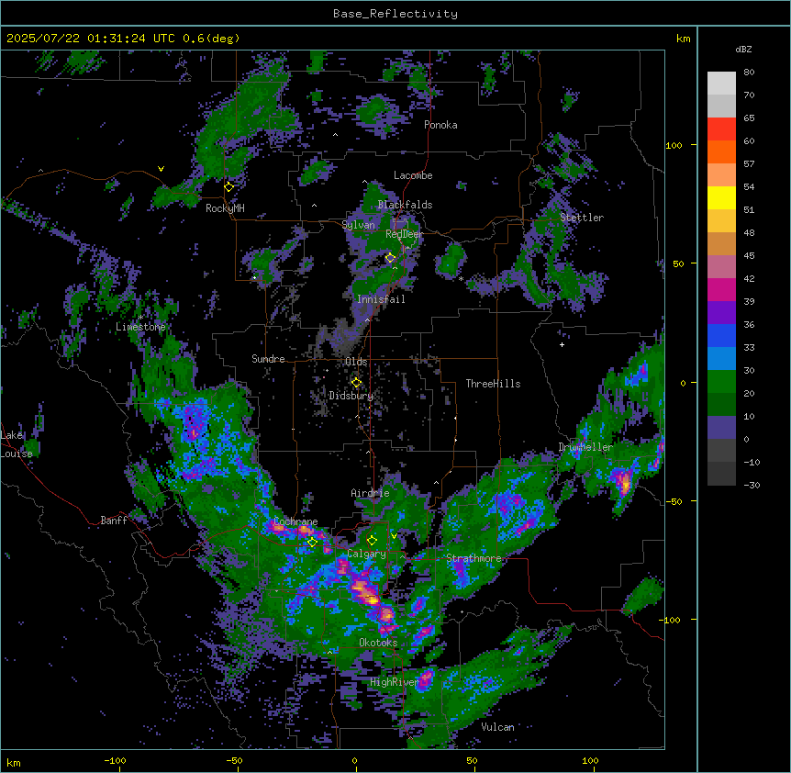The height and width of the screenshot is (773, 791).
Task: Click the 80 value on dBZ scale
Action: click(x=749, y=73)
